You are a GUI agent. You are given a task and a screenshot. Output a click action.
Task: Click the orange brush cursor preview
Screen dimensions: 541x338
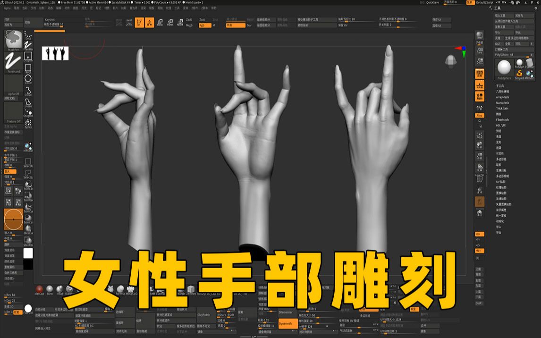14,219
